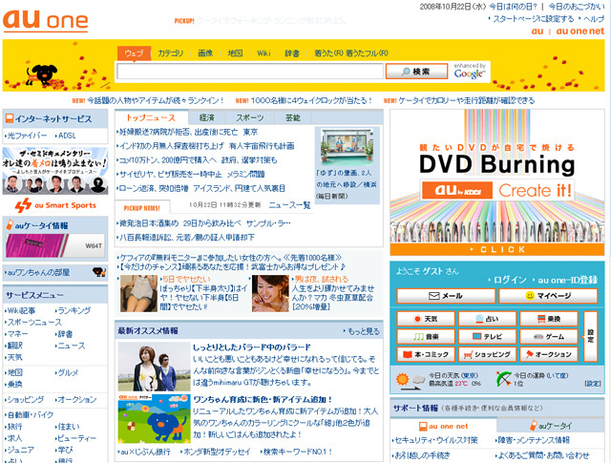The image size is (611, 463).
Task: Click the 今日は何の日? link
Action: (x=513, y=7)
